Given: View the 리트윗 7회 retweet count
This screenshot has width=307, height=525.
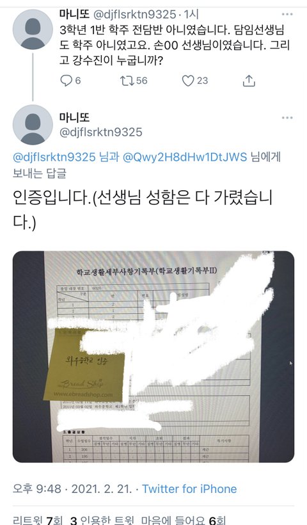Looking at the screenshot, I should point(38,521).
